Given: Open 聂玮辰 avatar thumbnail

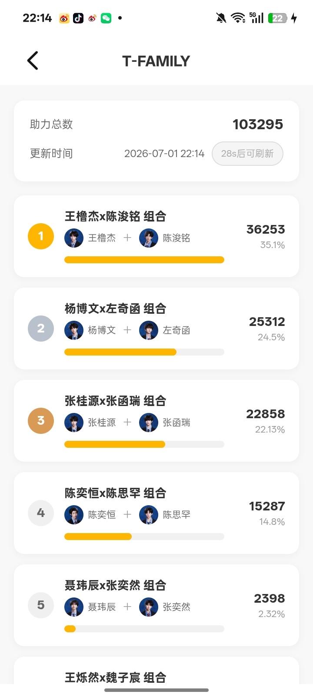Looking at the screenshot, I should point(74,607).
